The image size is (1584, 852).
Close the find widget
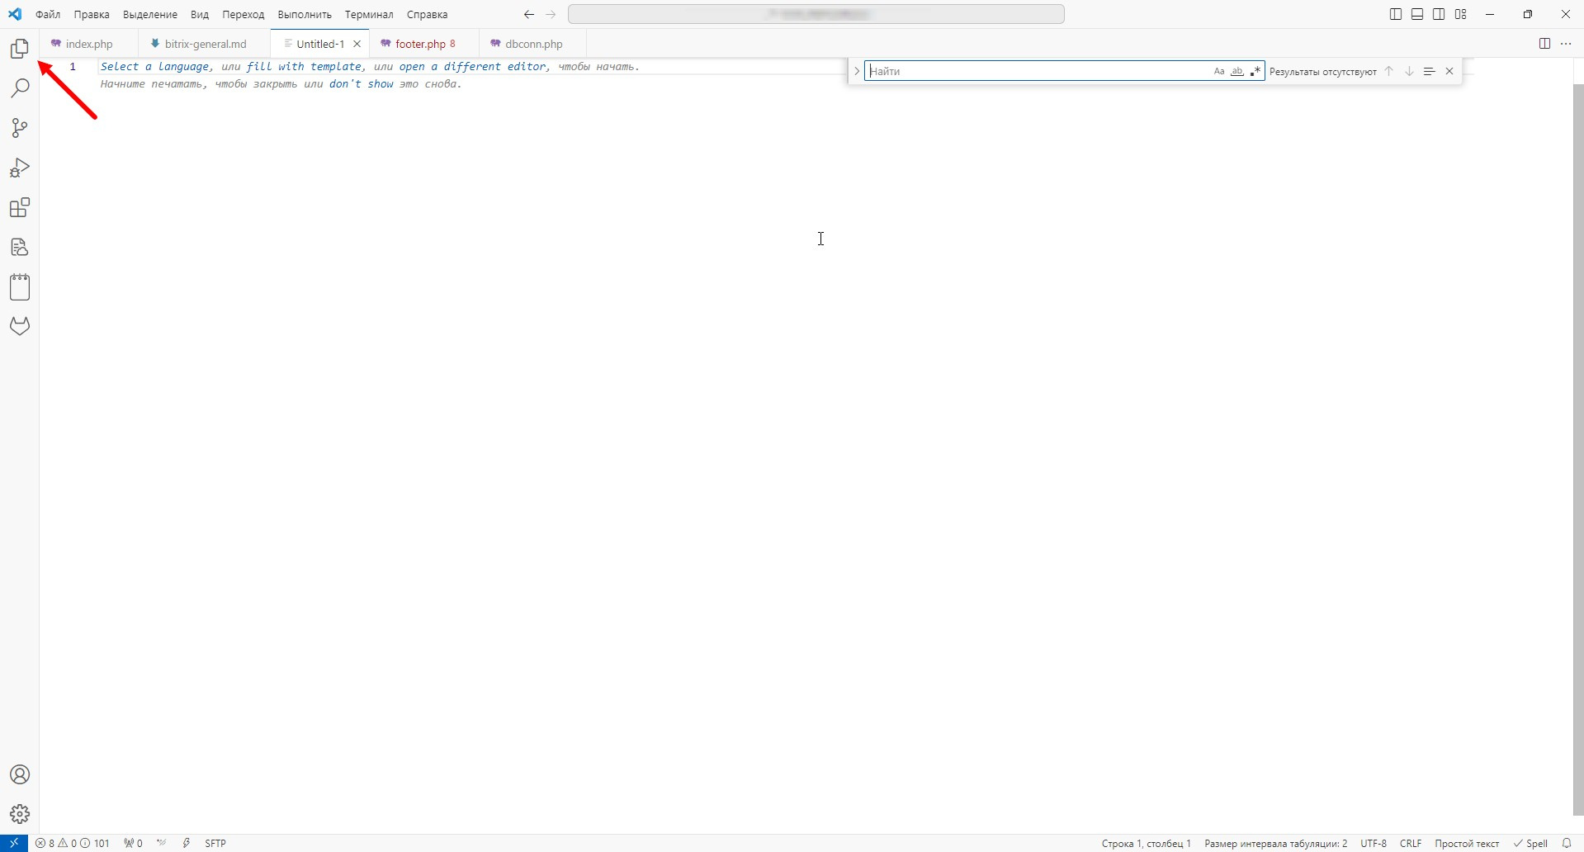pos(1449,72)
